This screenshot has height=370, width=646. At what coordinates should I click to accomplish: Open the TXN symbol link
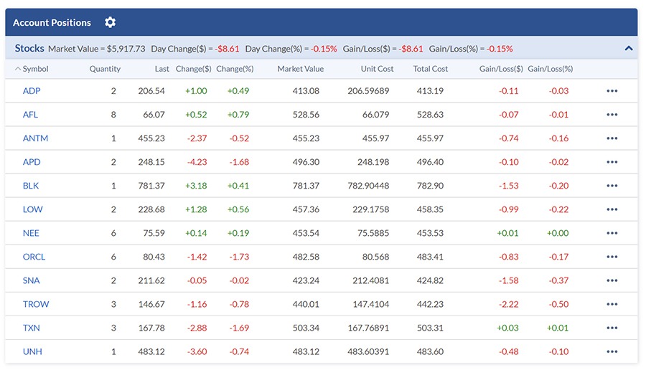(32, 328)
